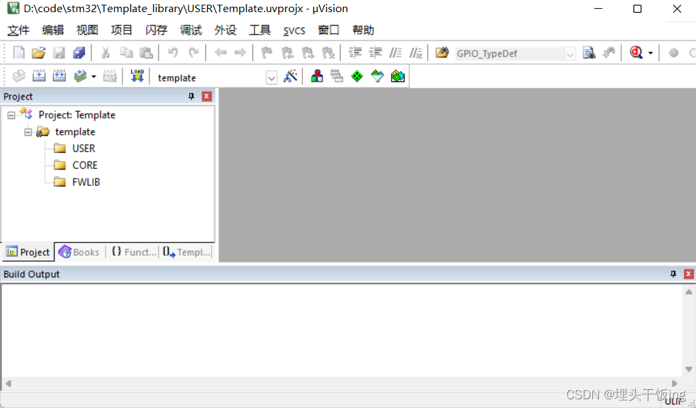Viewport: 696px width, 408px height.
Task: Launch the Pack Installer icon
Action: point(398,76)
